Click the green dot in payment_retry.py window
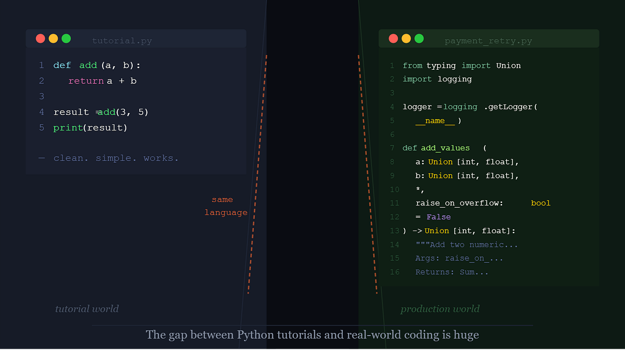The height and width of the screenshot is (358, 625). point(419,39)
